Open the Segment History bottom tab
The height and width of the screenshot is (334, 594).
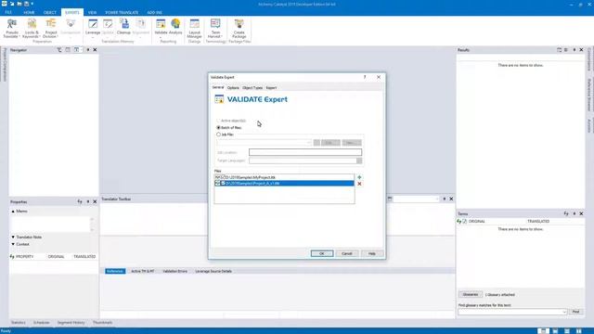(71, 323)
